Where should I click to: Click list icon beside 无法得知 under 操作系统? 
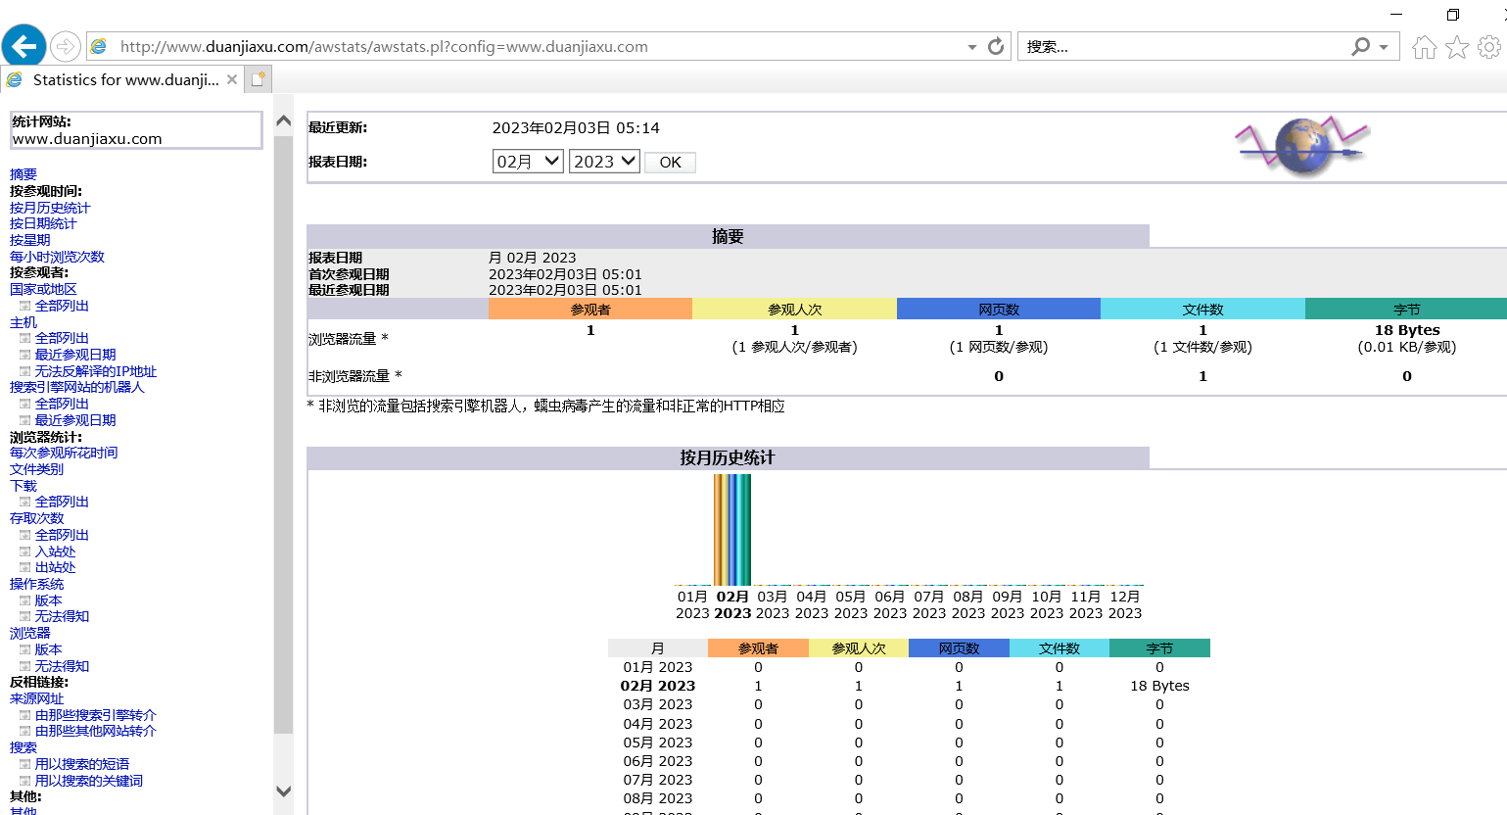[x=25, y=616]
